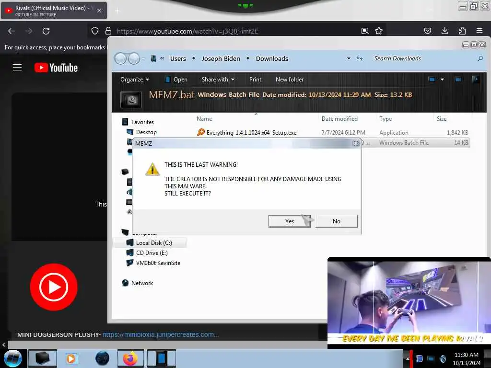The width and height of the screenshot is (491, 368).
Task: Click Open in Explorer toolbar
Action: click(176, 80)
